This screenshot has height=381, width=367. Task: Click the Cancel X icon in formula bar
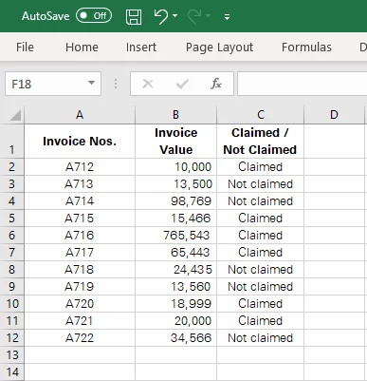(148, 84)
